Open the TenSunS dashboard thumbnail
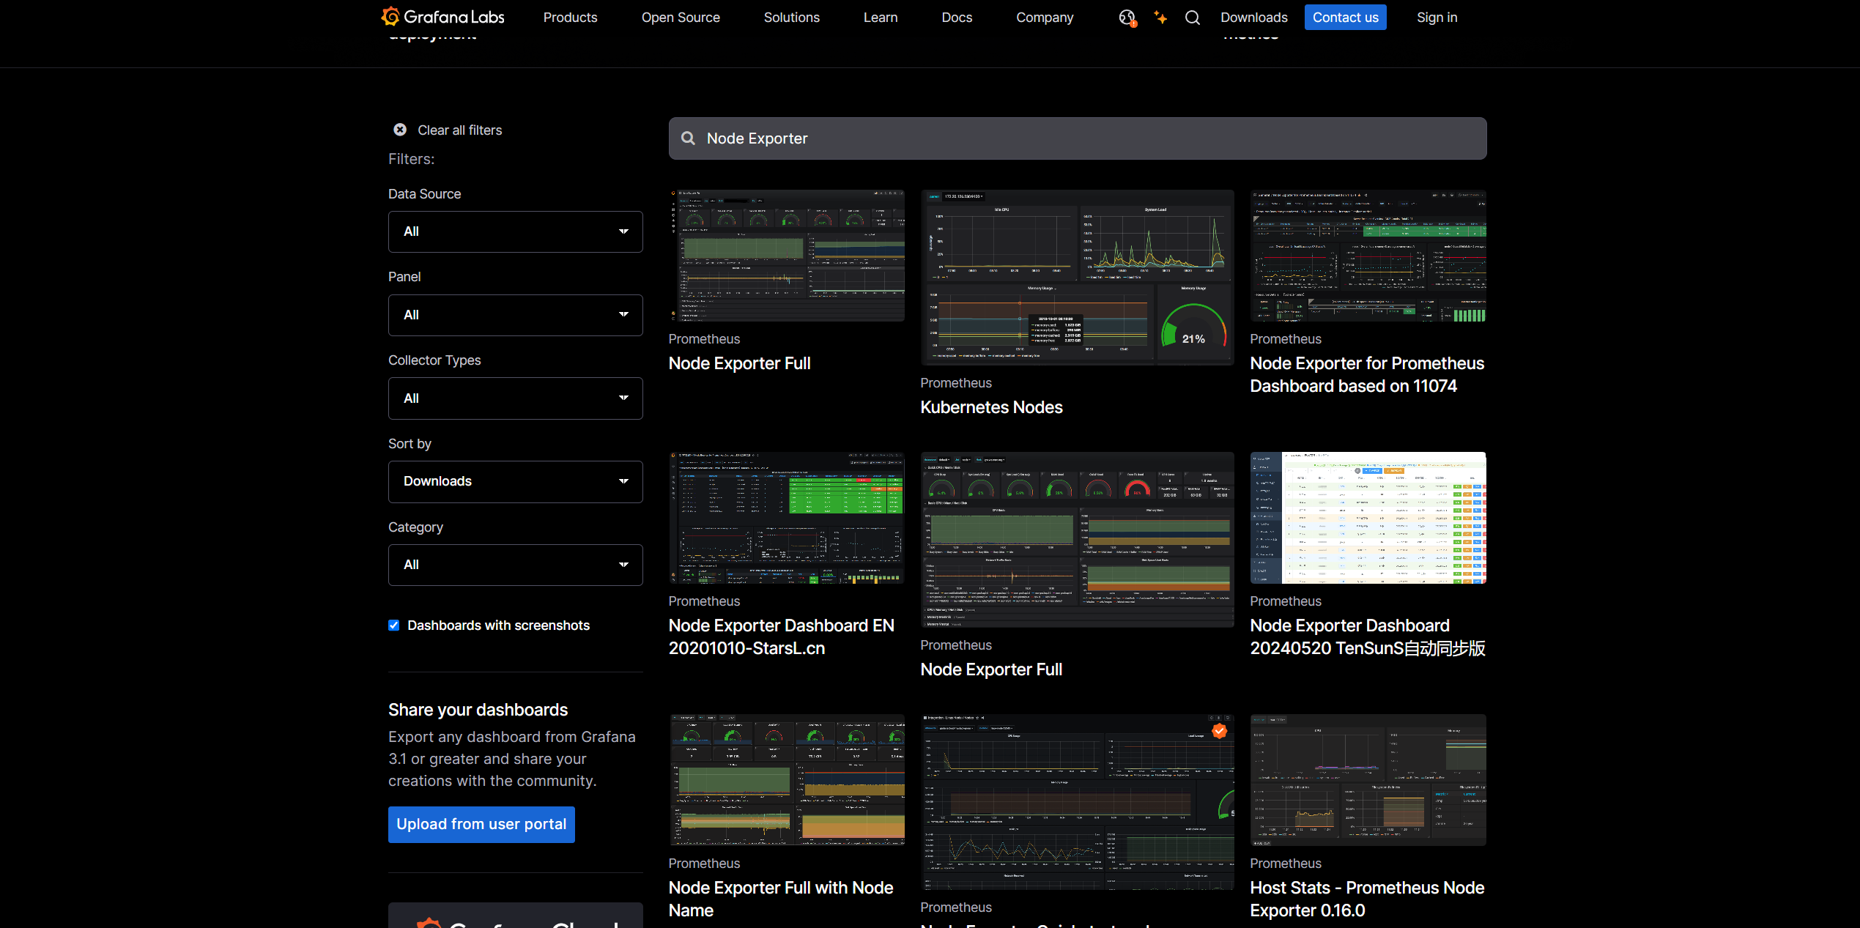Image resolution: width=1860 pixels, height=928 pixels. click(1368, 518)
